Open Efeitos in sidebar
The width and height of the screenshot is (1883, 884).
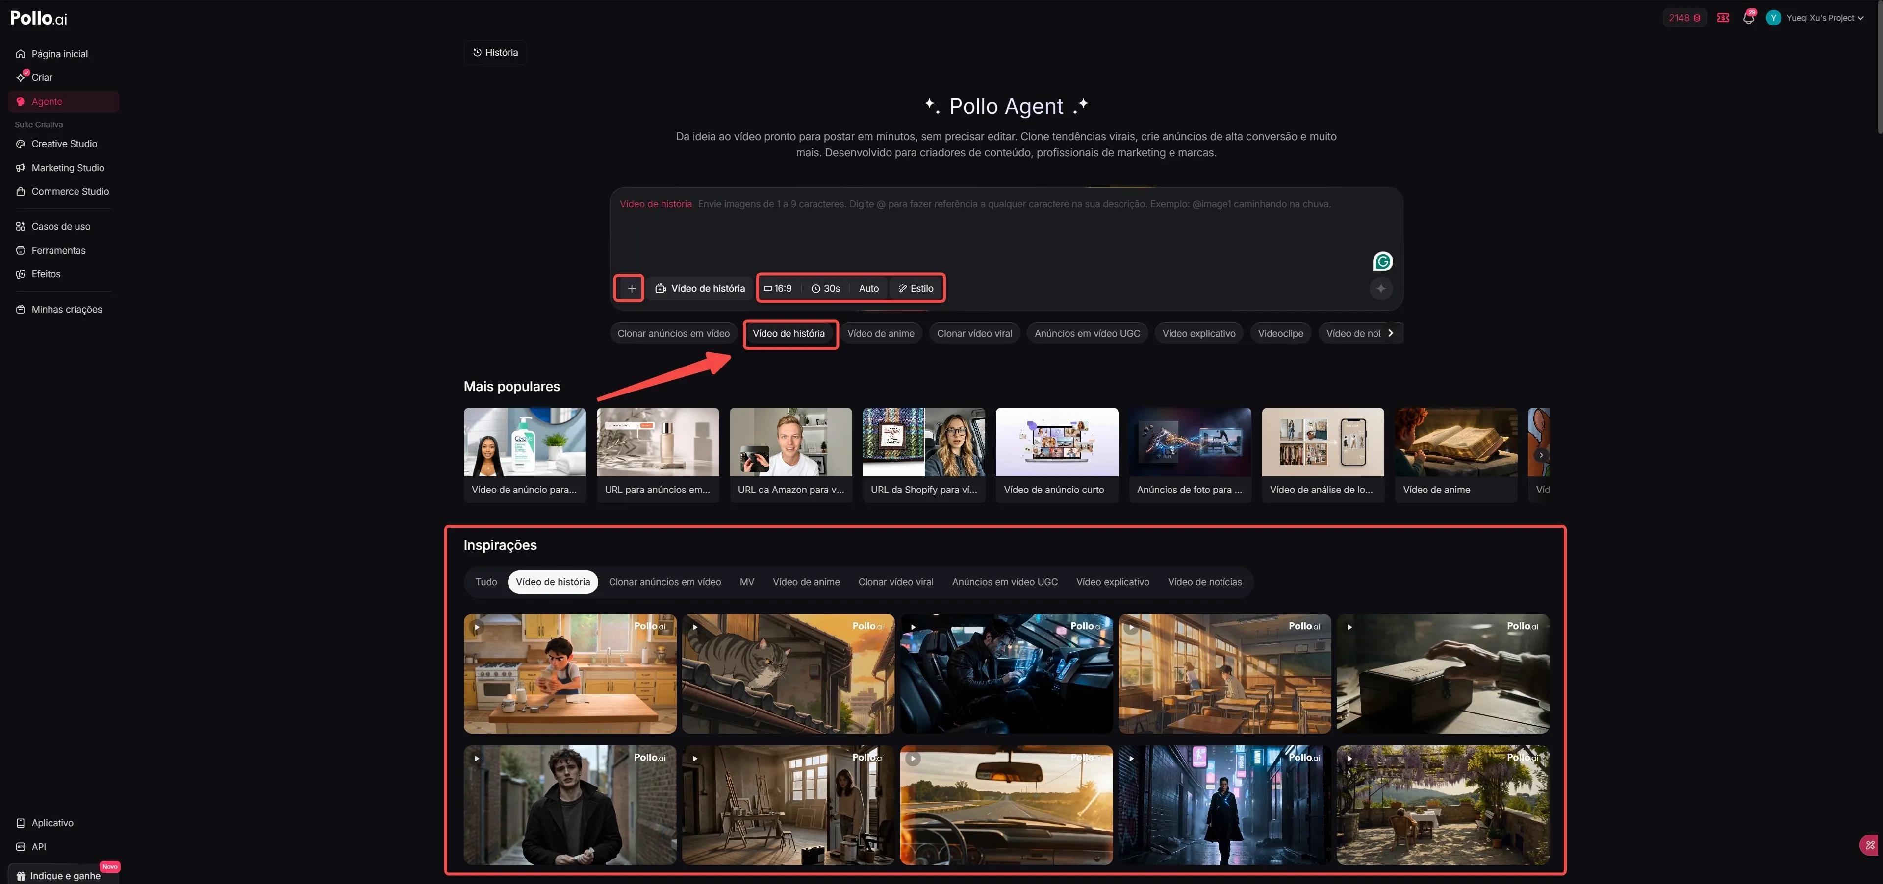click(x=63, y=274)
